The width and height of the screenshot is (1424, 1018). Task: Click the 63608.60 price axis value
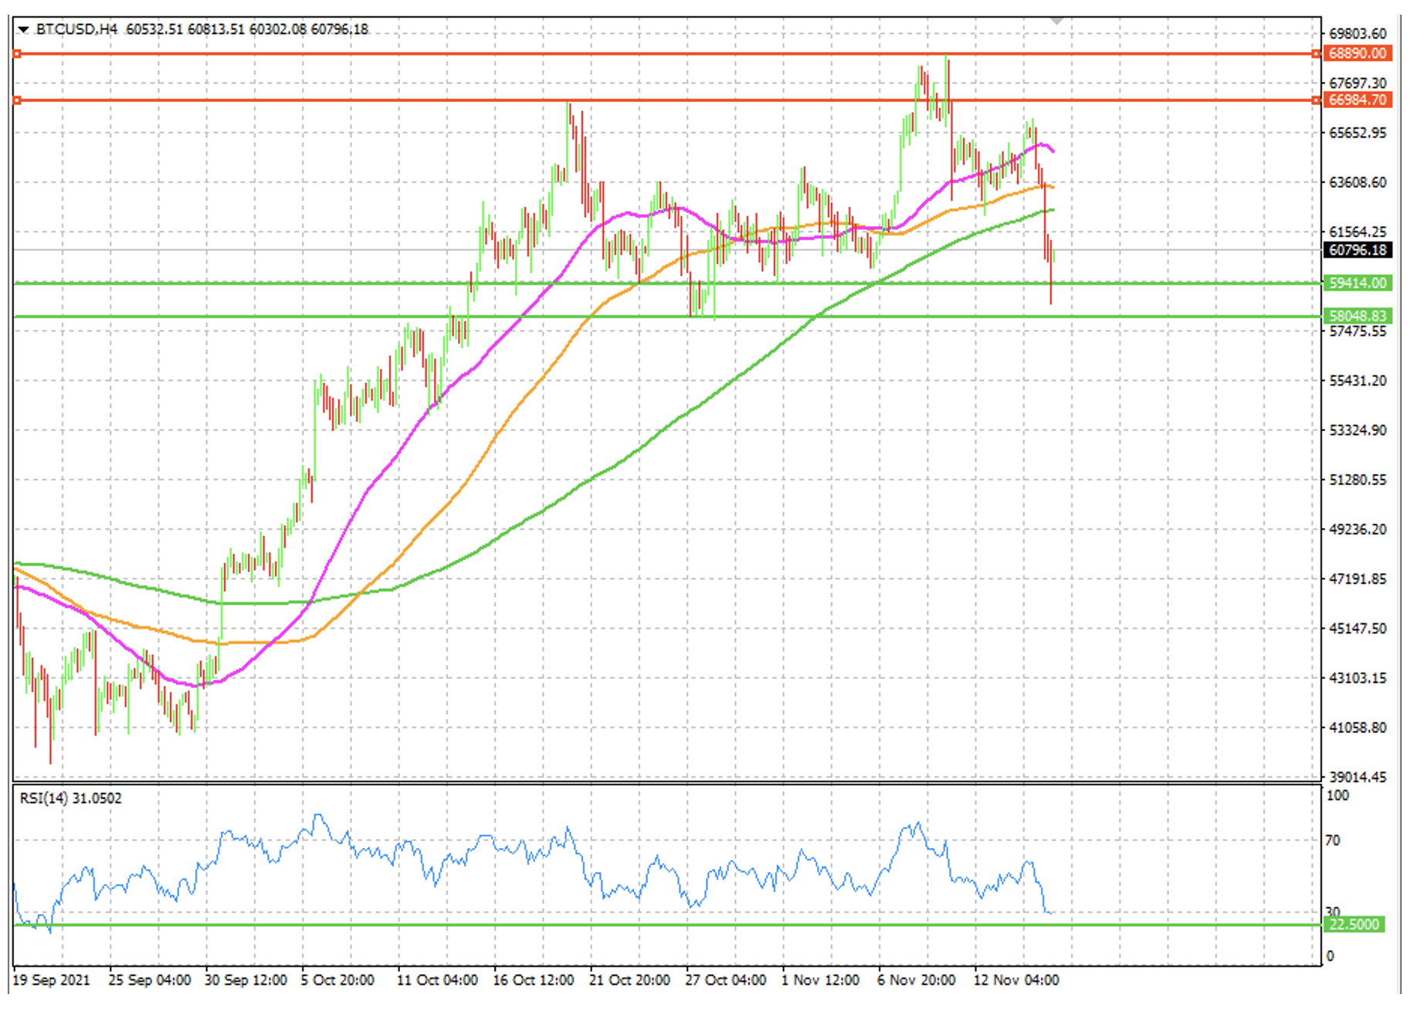tap(1358, 182)
